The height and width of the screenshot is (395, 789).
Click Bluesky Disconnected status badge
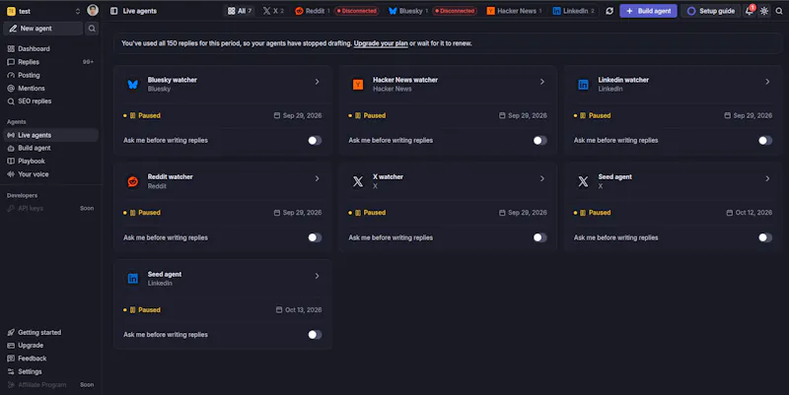click(455, 11)
